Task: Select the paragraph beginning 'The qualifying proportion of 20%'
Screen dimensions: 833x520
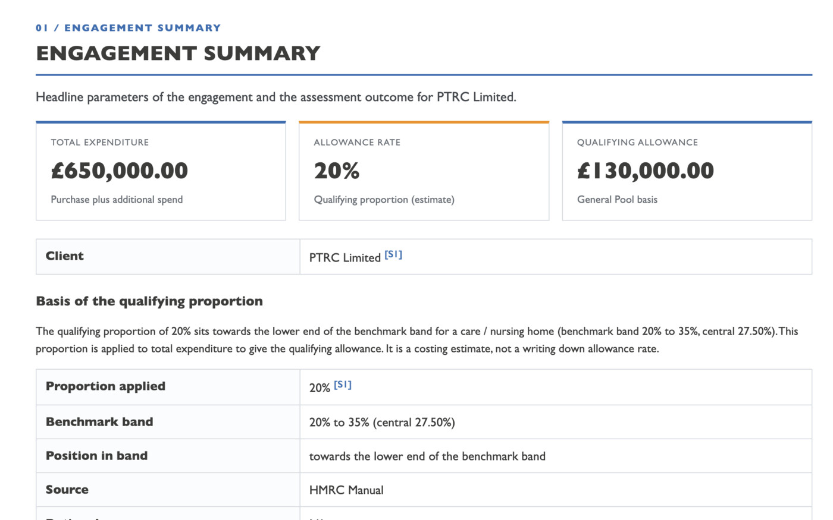Action: (417, 340)
